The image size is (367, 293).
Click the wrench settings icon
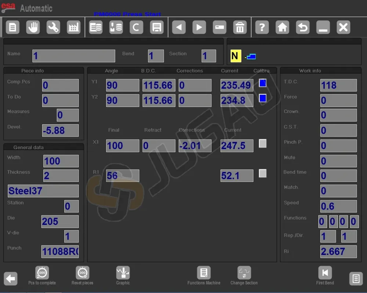tap(53, 27)
